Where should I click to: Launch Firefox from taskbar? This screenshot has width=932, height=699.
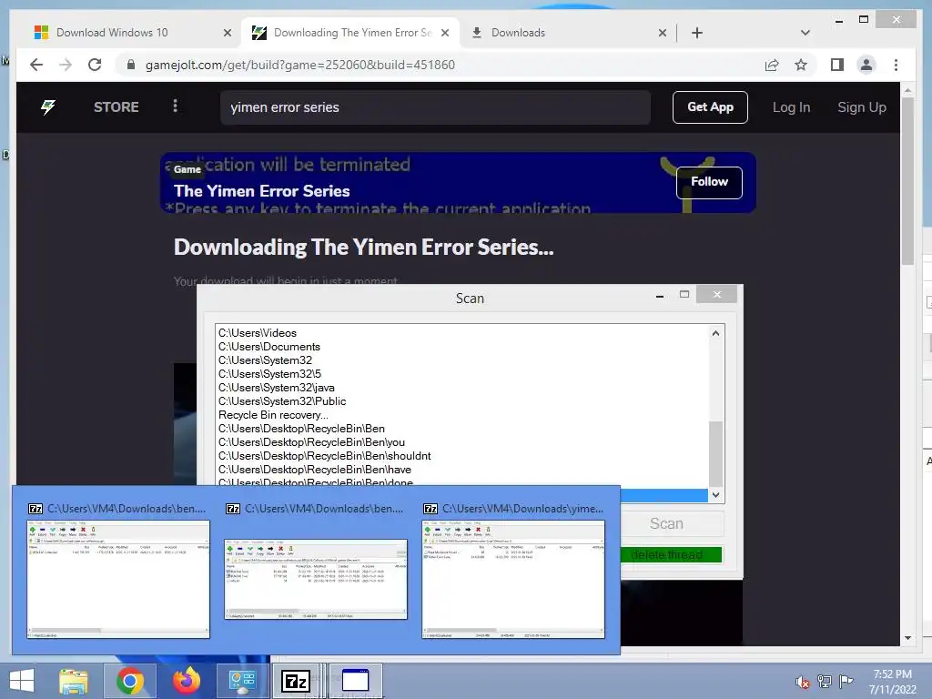186,681
